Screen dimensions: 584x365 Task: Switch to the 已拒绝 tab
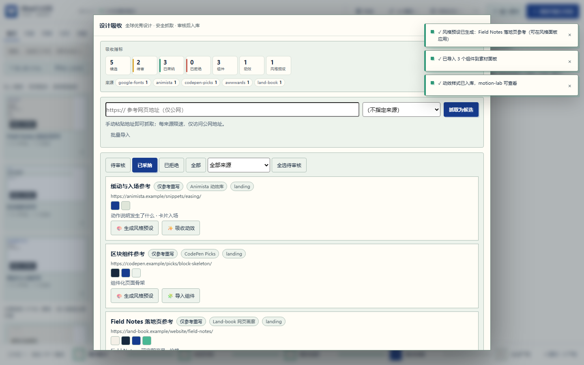[x=172, y=165]
